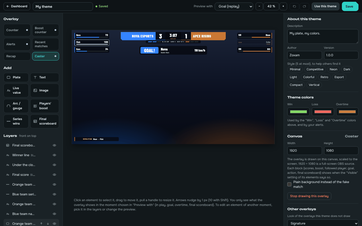Screen dimensions: 362x226
Task: Switch to the Boost counter overlay
Action: click(46, 30)
